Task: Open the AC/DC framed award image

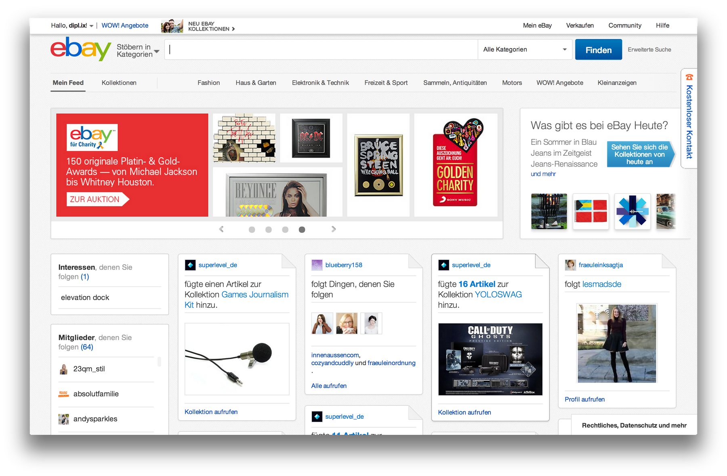Action: (x=311, y=138)
